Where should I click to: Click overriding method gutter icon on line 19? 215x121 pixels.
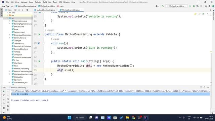click(39, 43)
